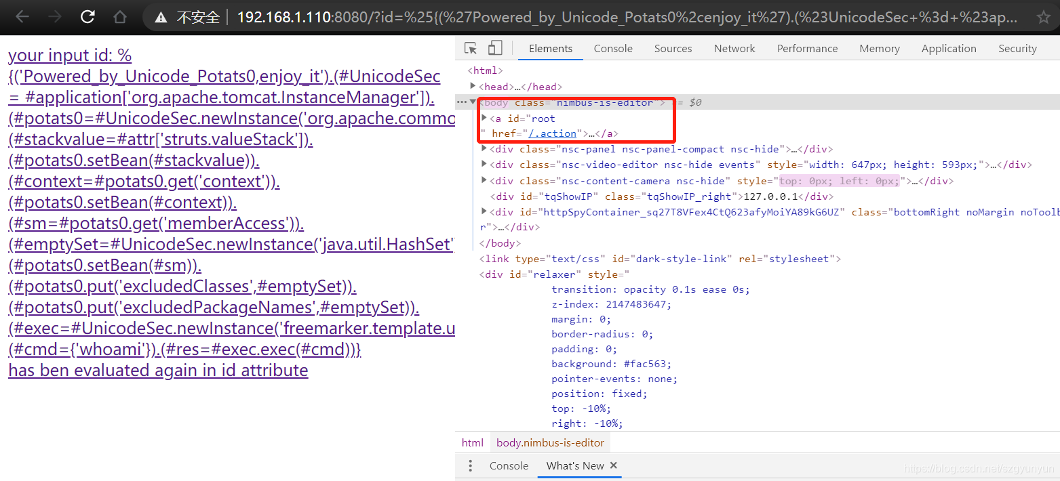
Task: Open the Security tab
Action: point(1017,49)
